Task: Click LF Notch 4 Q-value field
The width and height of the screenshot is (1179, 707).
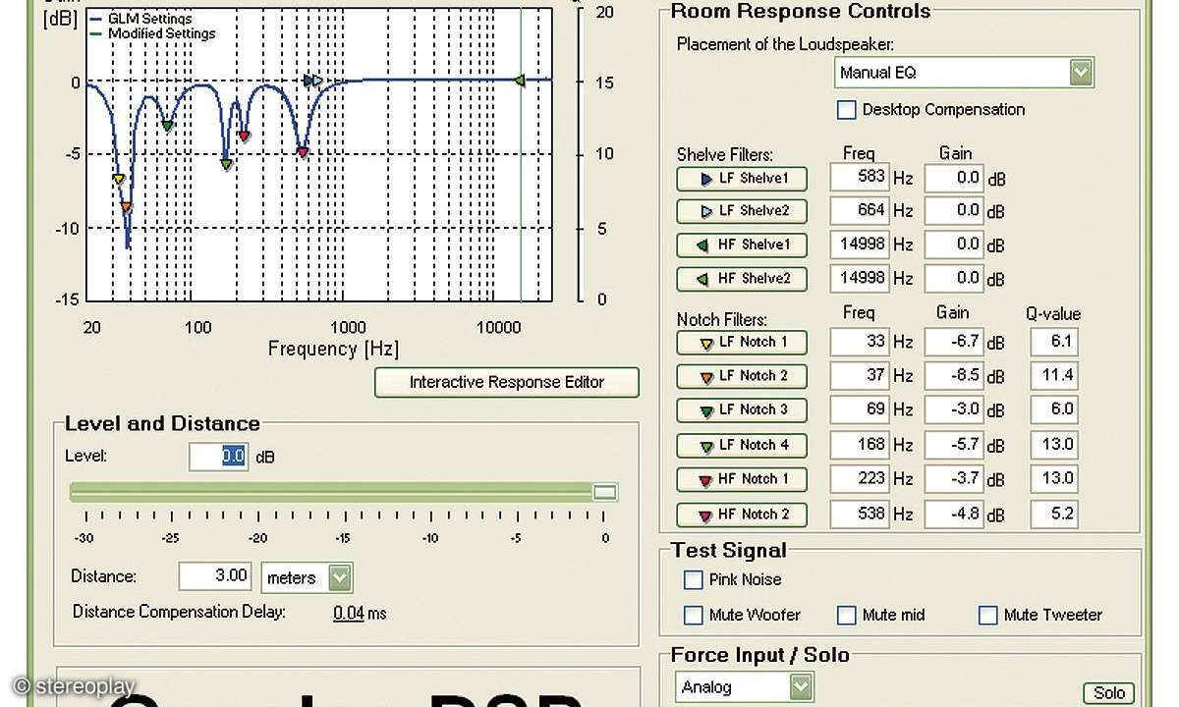Action: 1054,445
